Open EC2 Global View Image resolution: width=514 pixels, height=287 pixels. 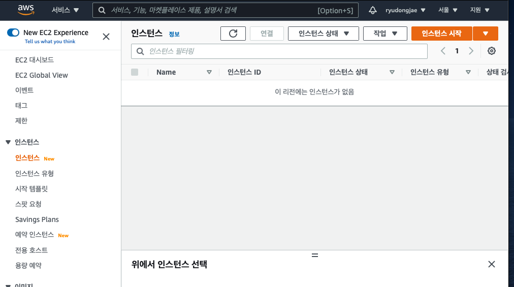[42, 75]
